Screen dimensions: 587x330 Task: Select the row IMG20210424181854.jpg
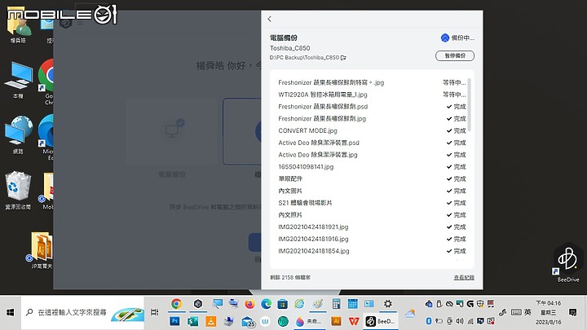[372, 251]
